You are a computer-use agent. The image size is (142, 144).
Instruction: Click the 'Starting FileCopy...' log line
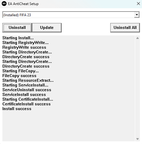point(21,71)
